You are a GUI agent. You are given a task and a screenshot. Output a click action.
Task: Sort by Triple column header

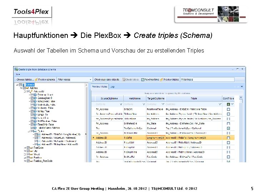tap(194, 99)
